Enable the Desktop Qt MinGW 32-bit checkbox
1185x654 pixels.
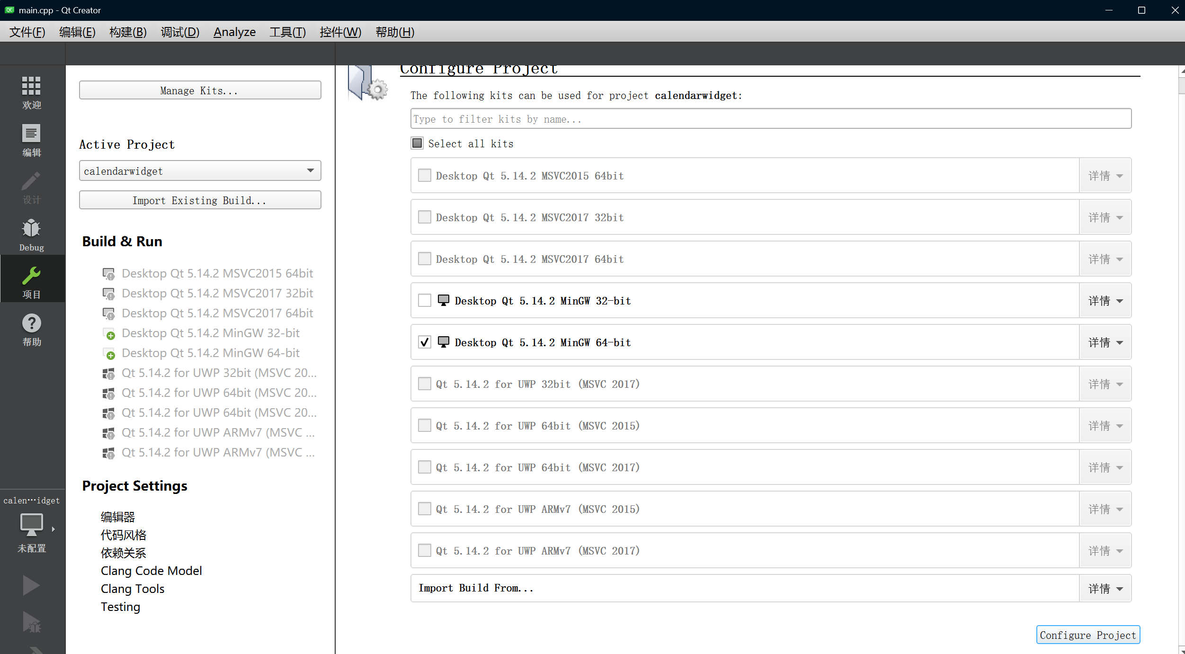click(425, 301)
